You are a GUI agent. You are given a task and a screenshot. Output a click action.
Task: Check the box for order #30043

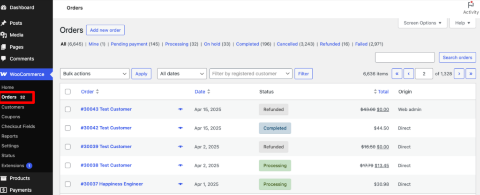pyautogui.click(x=67, y=109)
